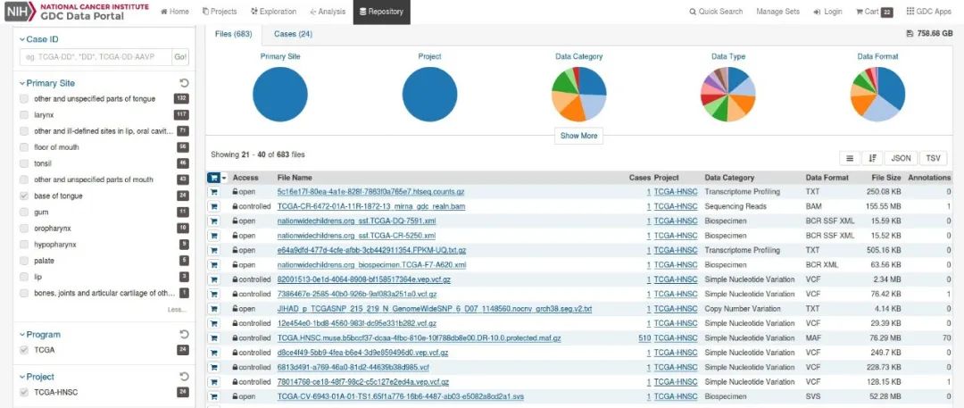Screen dimensions: 964x408
Task: Open the Exploration page
Action: pyautogui.click(x=274, y=12)
